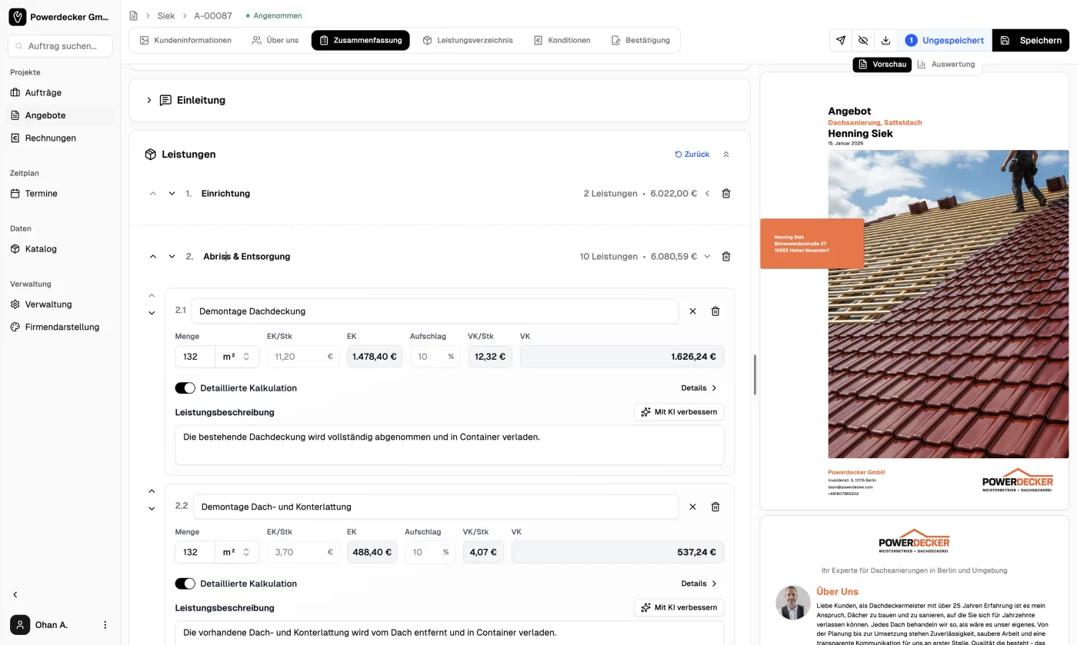Collapse the Abriss & Entsorgung section chevron

707,257
